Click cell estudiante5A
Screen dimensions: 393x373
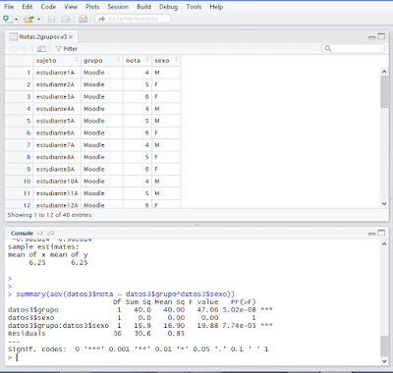tap(57, 121)
